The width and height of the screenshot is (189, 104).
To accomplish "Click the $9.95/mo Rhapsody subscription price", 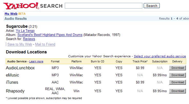I will point(160,91).
